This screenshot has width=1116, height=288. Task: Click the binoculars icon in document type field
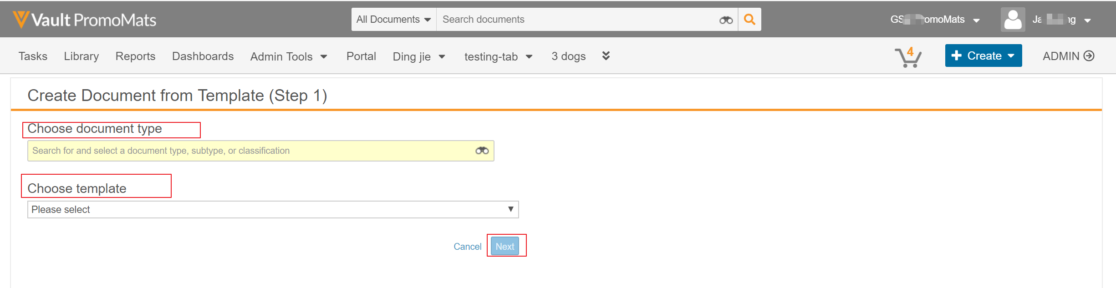(482, 151)
